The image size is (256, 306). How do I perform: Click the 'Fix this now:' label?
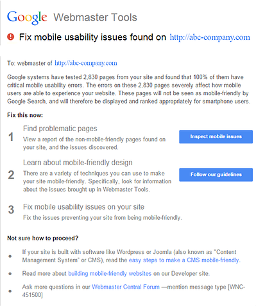point(25,115)
